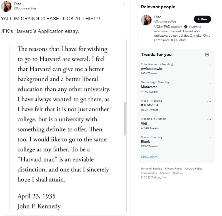222x216 pixels.
Task: Open more options for Black trend
Action: pyautogui.click(x=209, y=138)
